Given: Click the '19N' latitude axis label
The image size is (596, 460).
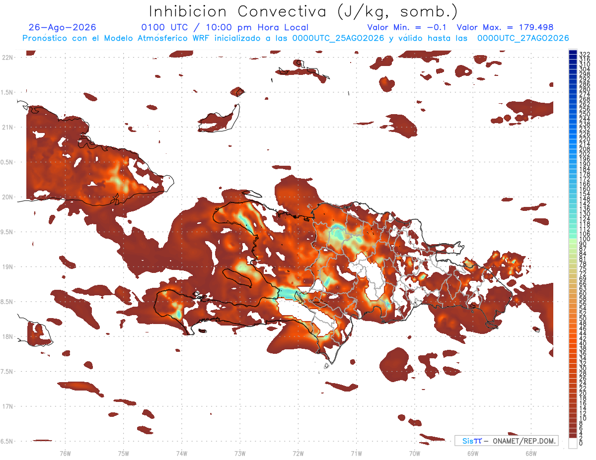Looking at the screenshot, I should coord(7,267).
